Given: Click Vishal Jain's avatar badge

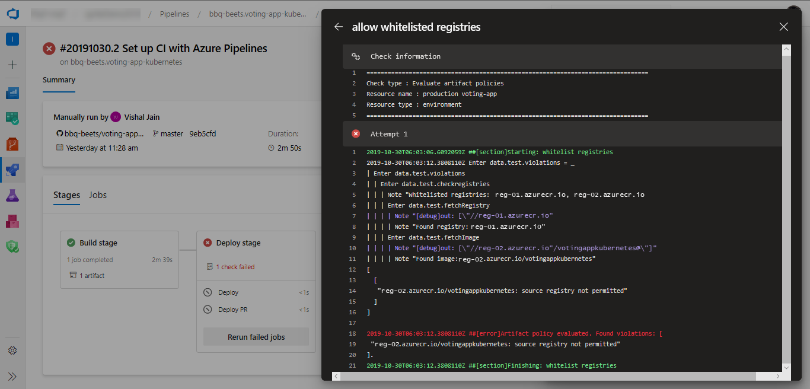Looking at the screenshot, I should 114,117.
